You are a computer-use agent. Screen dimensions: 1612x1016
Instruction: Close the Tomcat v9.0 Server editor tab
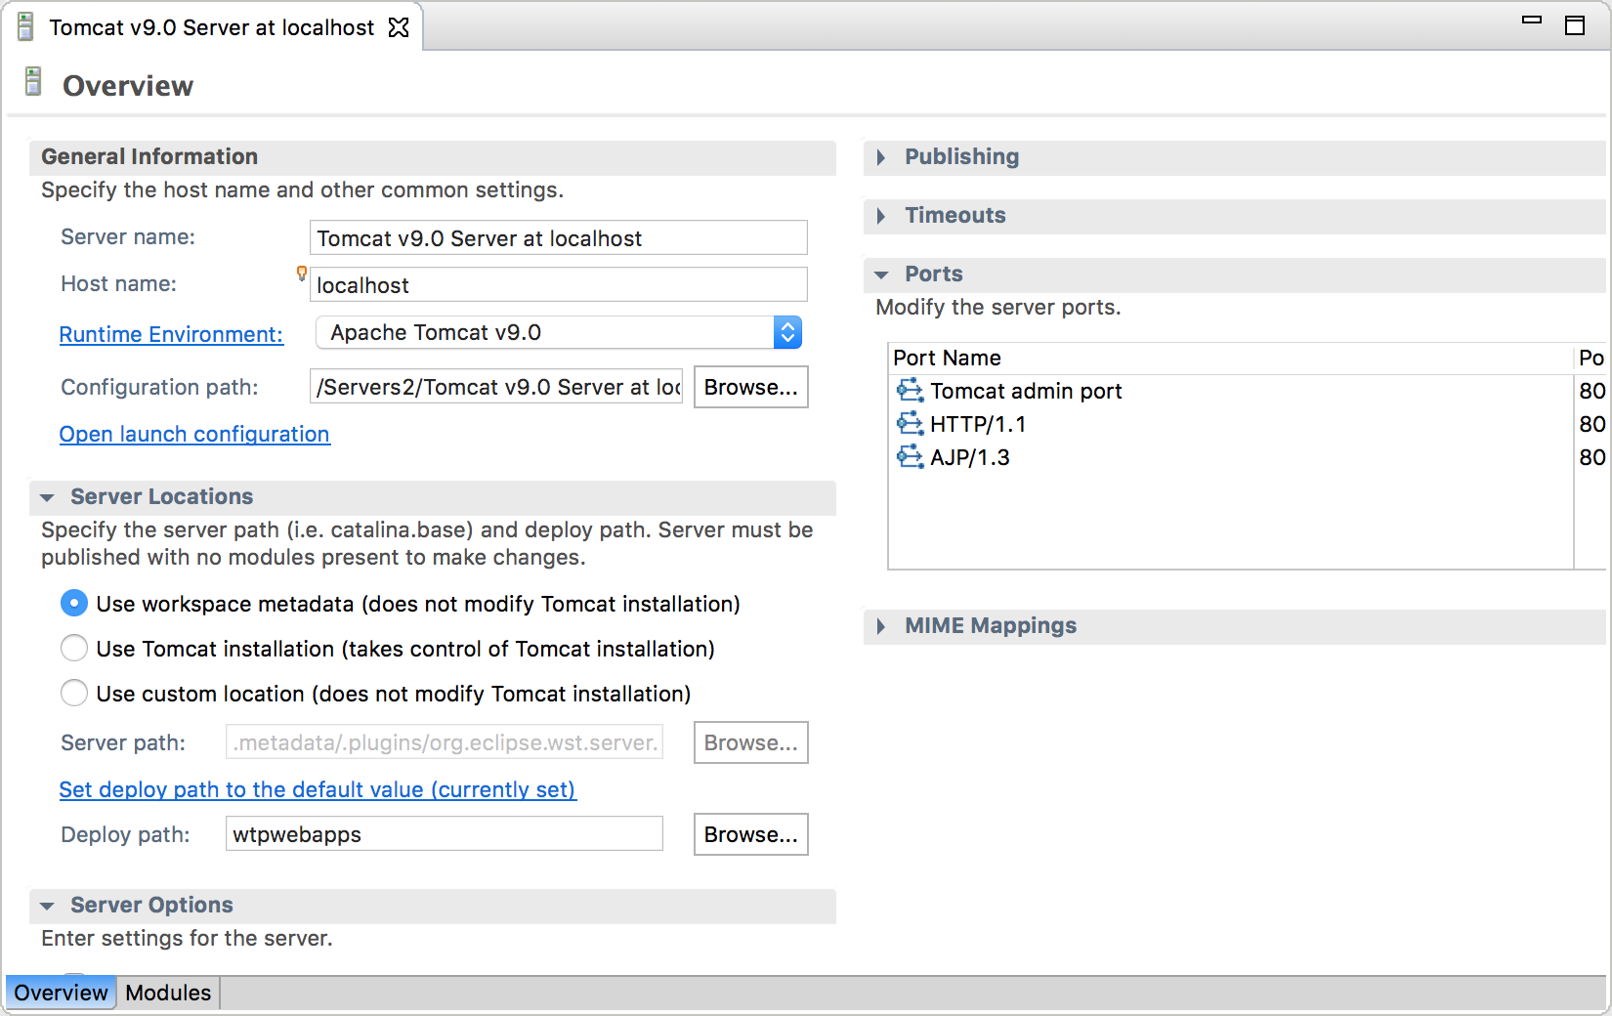coord(399,27)
